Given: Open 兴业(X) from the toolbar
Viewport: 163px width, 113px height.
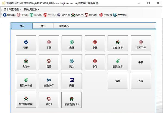Looking at the screenshot, I should point(64,15).
